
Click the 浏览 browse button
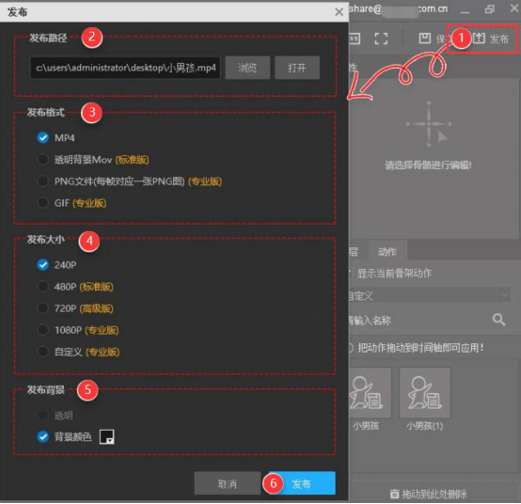tap(247, 68)
